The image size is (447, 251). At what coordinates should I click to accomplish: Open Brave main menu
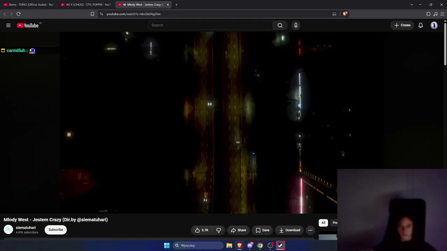click(442, 14)
